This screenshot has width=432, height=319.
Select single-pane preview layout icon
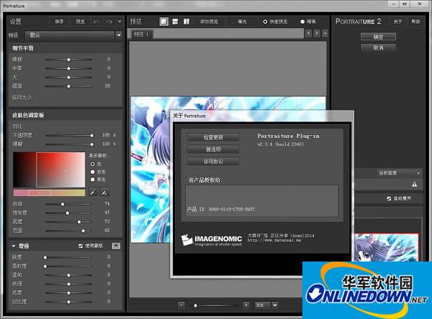pyautogui.click(x=164, y=22)
